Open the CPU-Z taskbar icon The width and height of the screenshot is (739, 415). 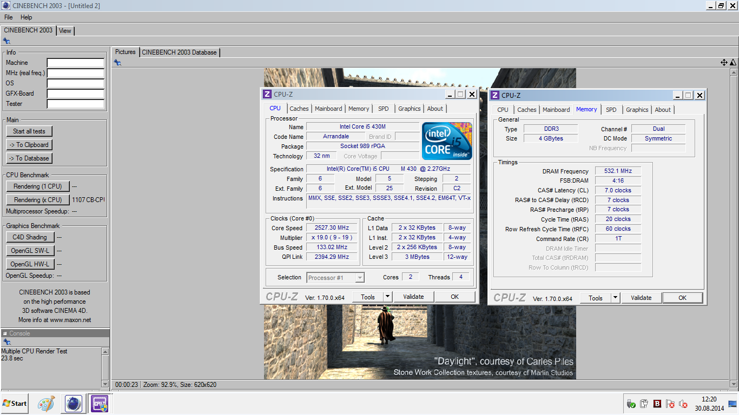point(100,404)
